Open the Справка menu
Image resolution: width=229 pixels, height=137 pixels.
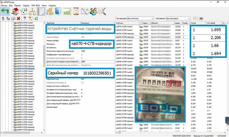tap(52, 6)
